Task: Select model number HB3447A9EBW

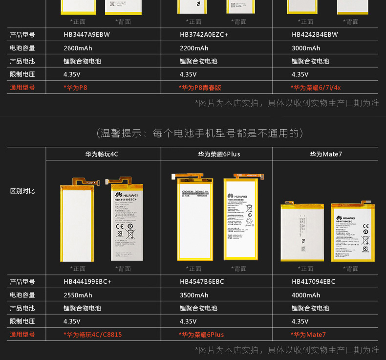Action: coord(86,35)
